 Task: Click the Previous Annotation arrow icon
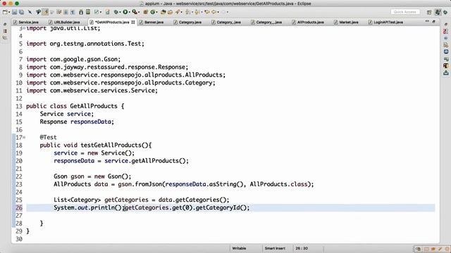click(x=197, y=12)
